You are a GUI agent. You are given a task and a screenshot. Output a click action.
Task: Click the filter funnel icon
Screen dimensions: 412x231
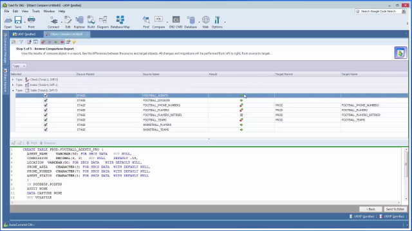pyautogui.click(x=21, y=42)
